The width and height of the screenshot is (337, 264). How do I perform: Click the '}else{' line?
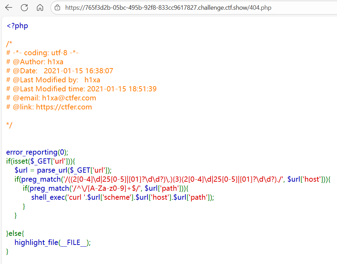(15, 233)
